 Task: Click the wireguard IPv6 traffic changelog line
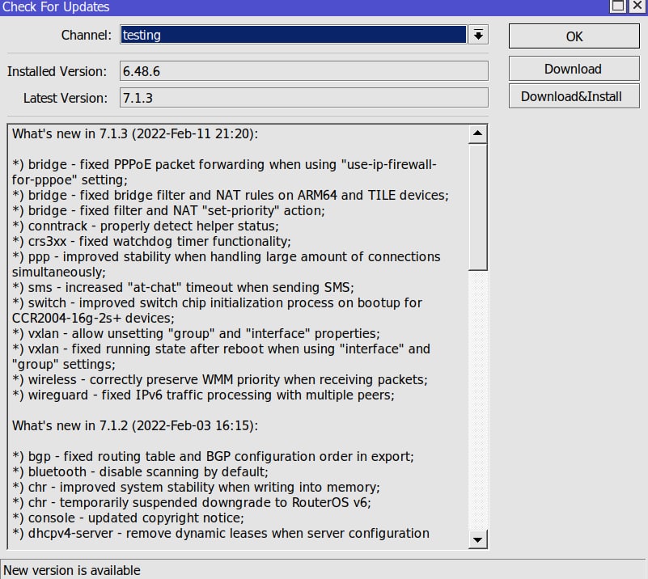203,395
